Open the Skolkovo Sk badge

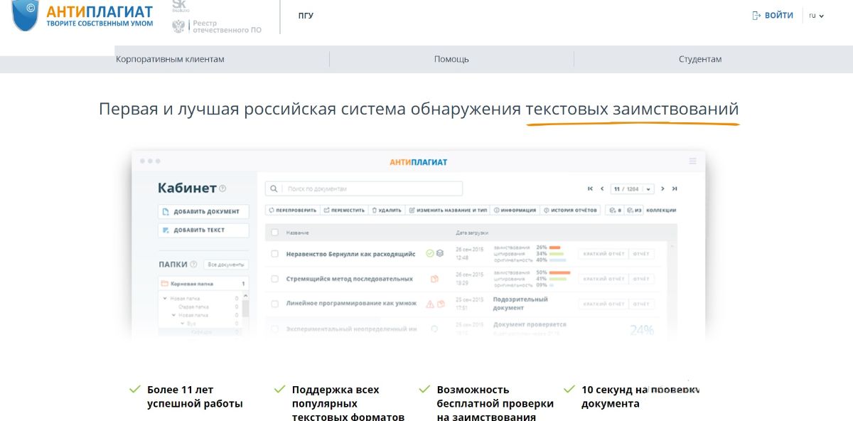(180, 6)
